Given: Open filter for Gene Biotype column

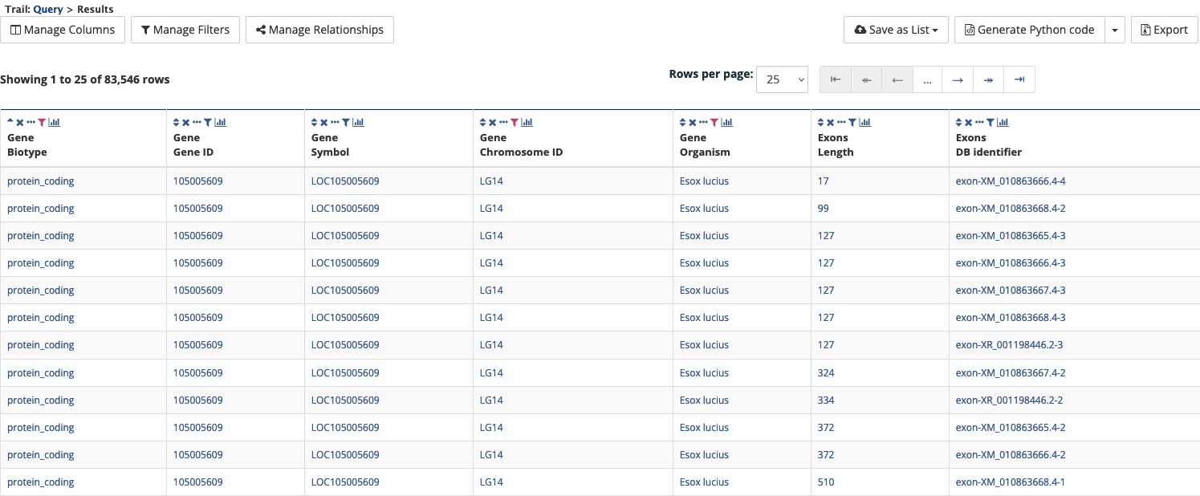Looking at the screenshot, I should pos(42,122).
